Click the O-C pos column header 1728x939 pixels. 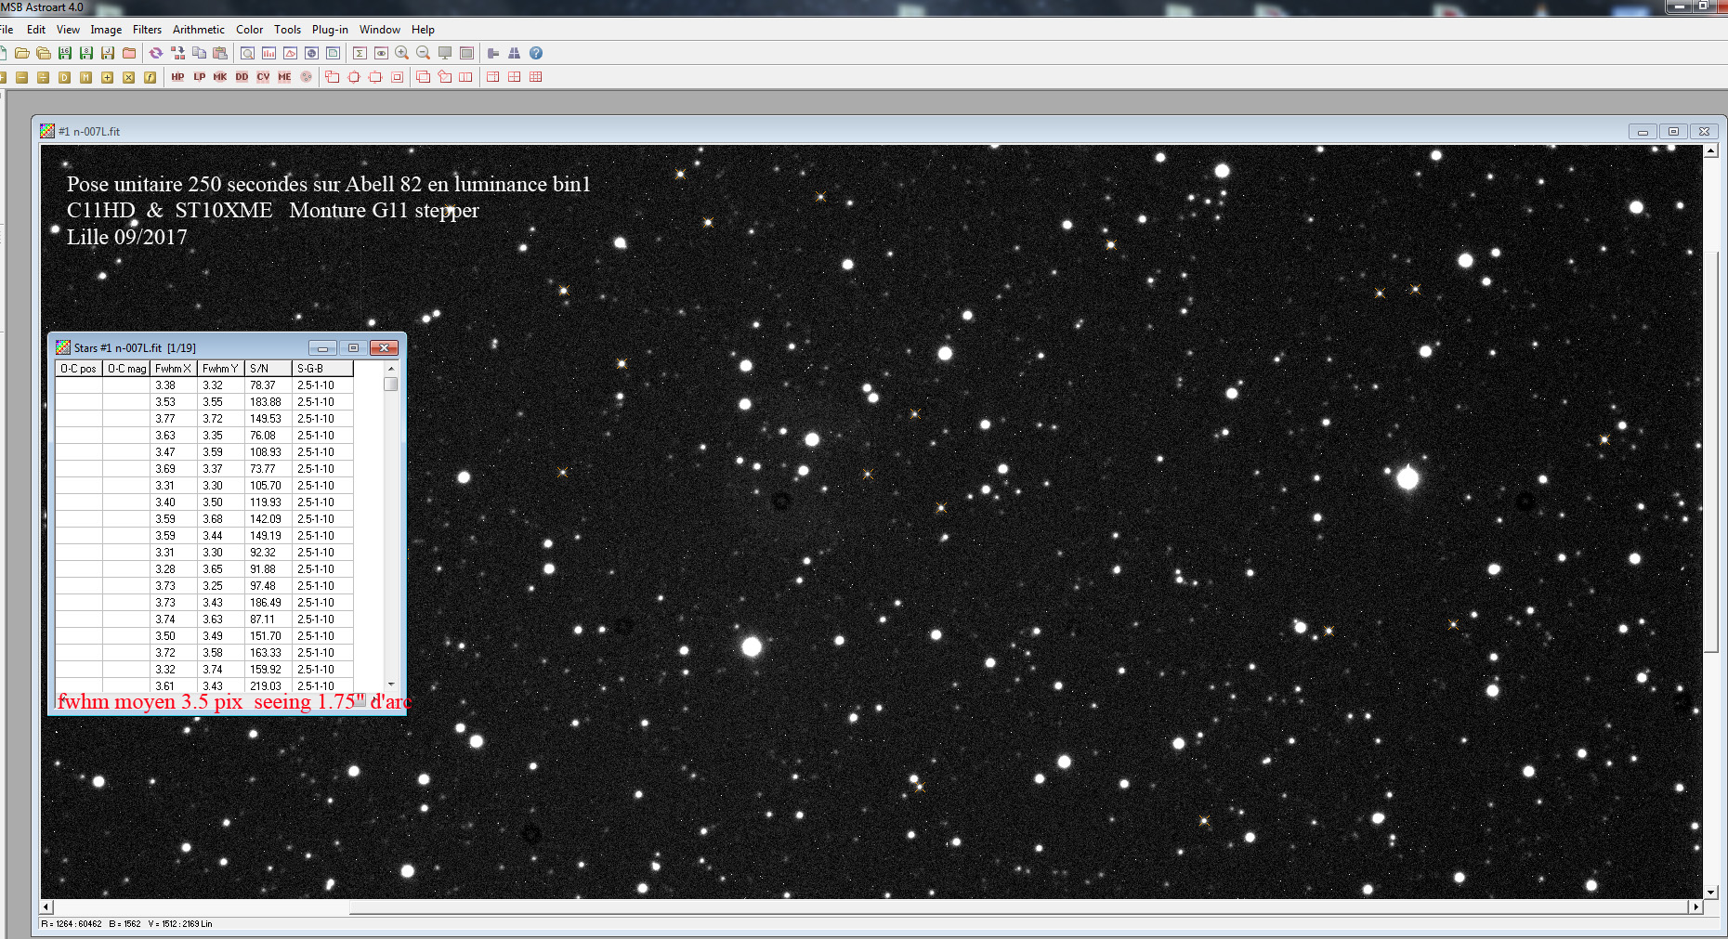(x=79, y=369)
